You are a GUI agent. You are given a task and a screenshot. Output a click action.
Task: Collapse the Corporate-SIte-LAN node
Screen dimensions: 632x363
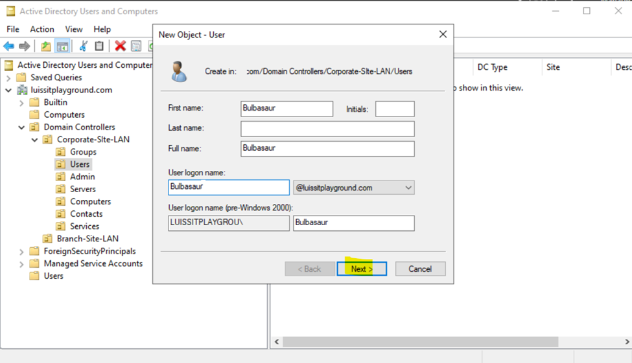[x=34, y=140]
